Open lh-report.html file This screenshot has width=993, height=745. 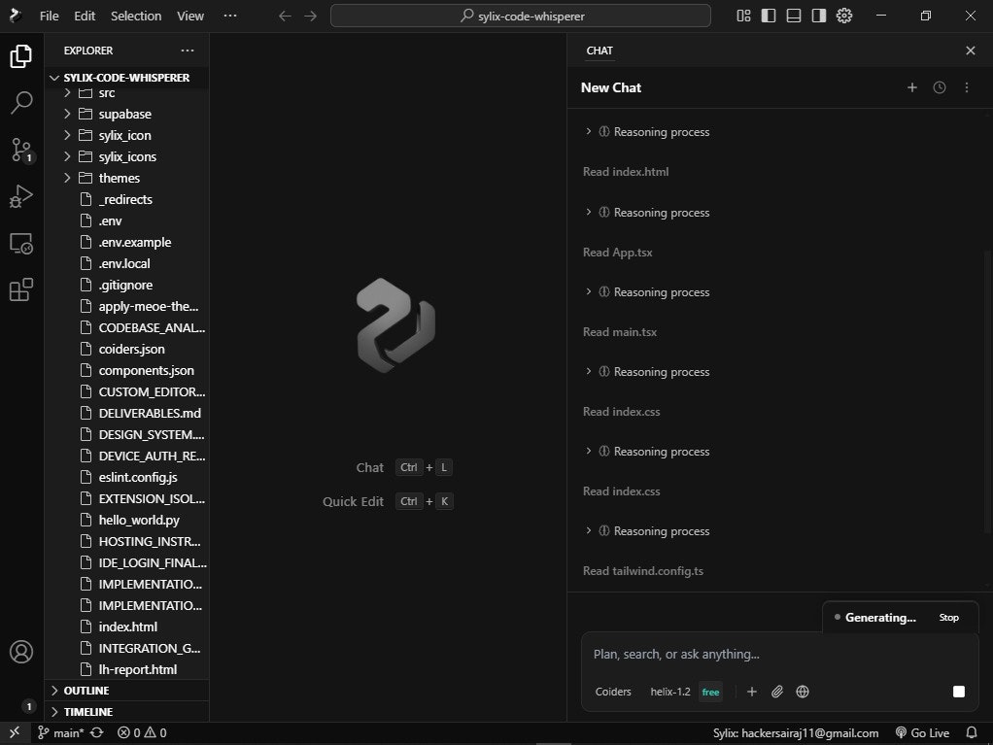(126, 669)
